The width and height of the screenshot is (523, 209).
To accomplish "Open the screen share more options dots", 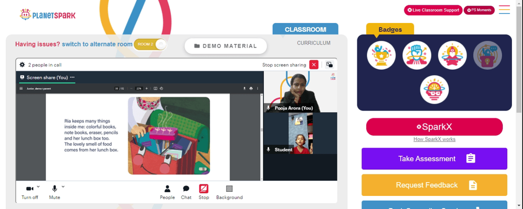I will [x=72, y=77].
